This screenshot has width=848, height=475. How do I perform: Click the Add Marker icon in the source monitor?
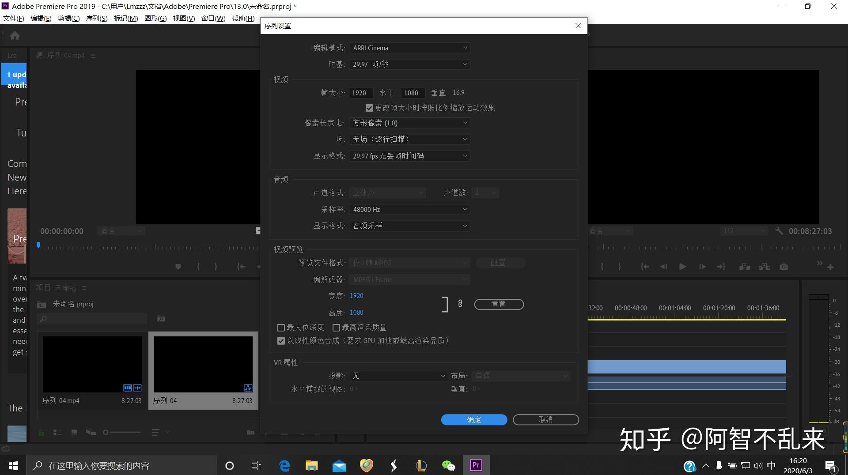(x=178, y=267)
